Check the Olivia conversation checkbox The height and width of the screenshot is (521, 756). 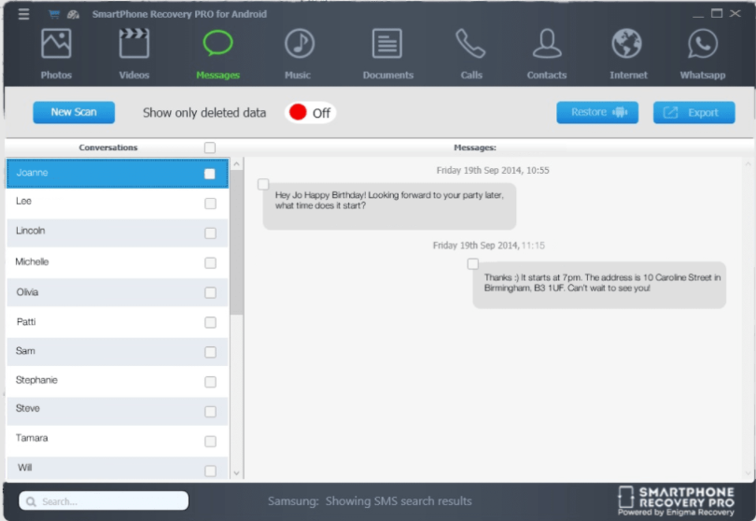tap(210, 293)
